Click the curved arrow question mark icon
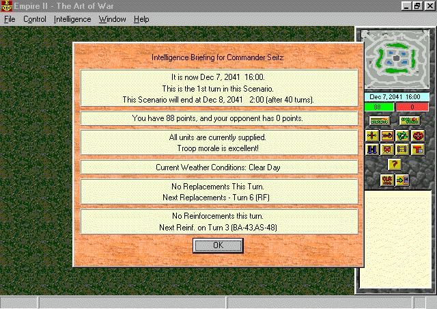The width and height of the screenshot is (437, 309). (x=395, y=164)
